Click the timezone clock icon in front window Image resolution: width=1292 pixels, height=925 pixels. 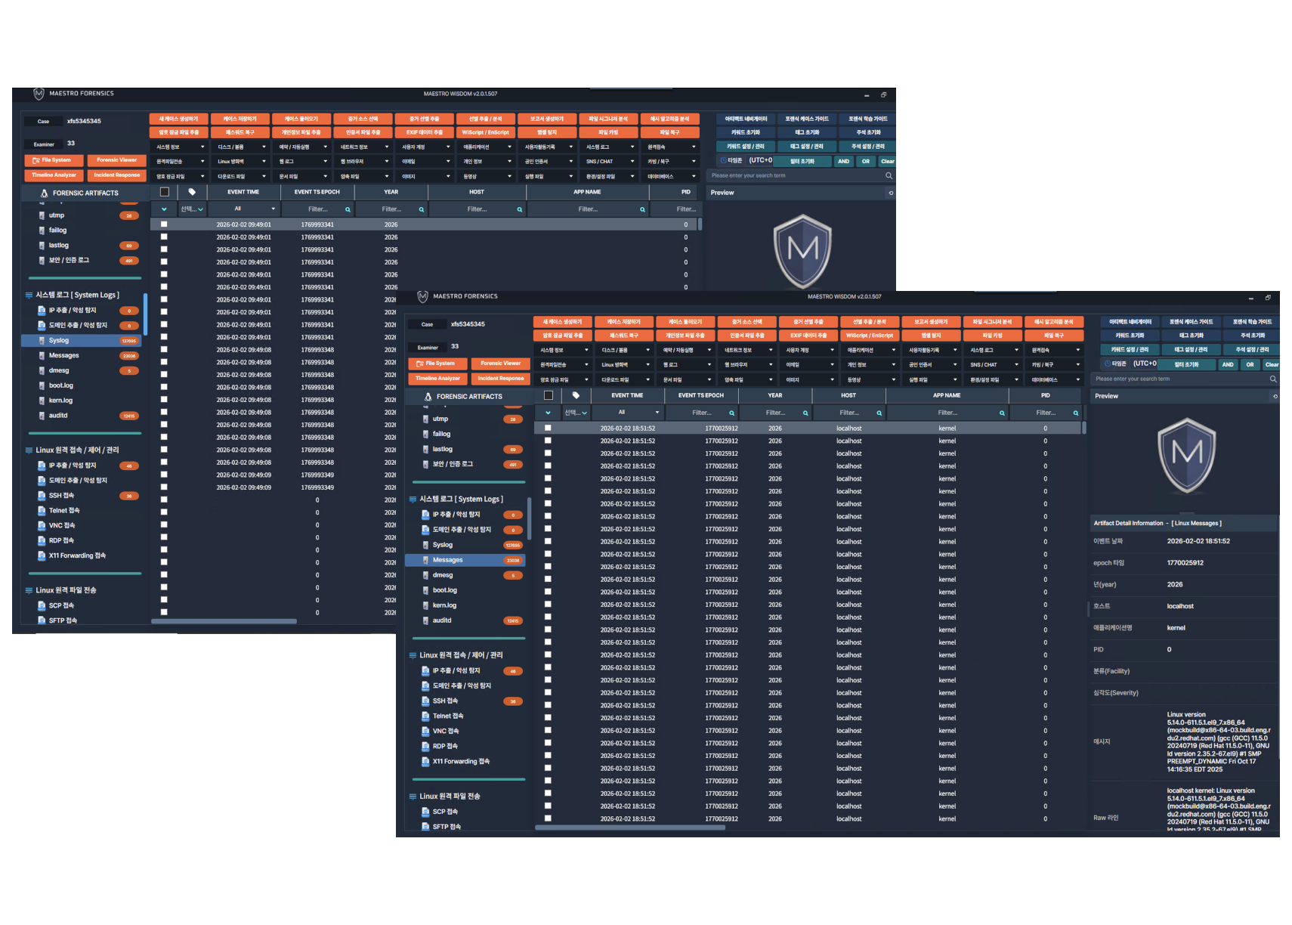click(1107, 364)
